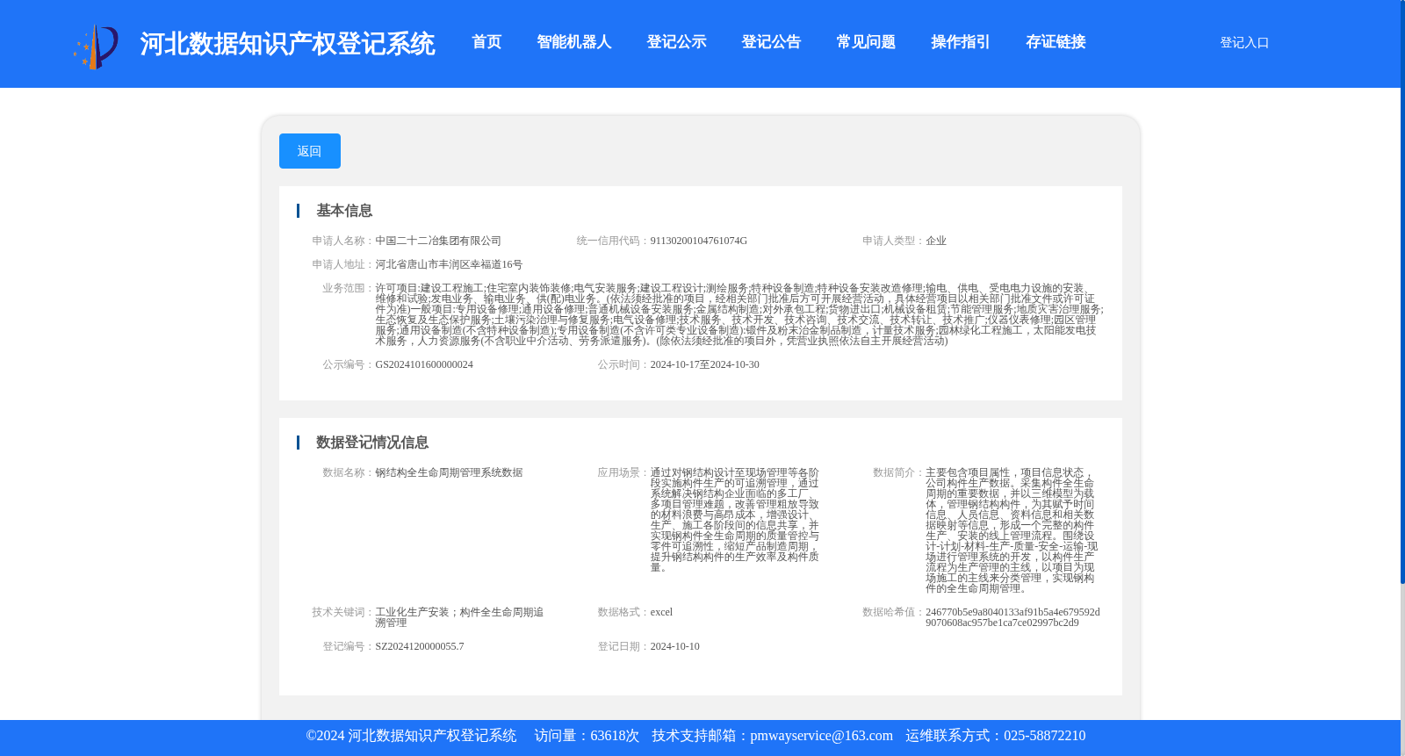Open 操作指引 in navigation
The height and width of the screenshot is (756, 1405).
click(x=961, y=42)
